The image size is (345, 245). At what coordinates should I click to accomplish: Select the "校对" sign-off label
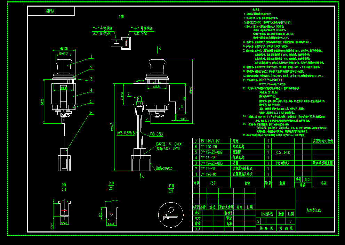click(198, 218)
